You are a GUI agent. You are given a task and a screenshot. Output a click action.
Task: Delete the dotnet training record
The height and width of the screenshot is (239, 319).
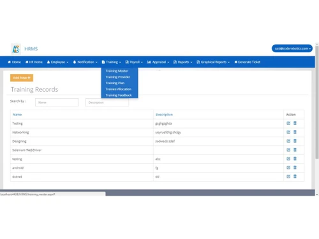295,177
